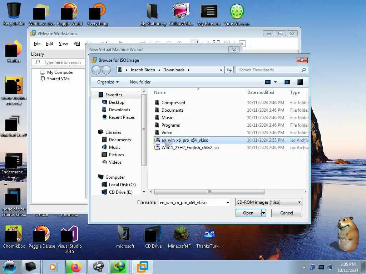The height and width of the screenshot is (274, 366).
Task: Open the Minecraft4F desktop icon
Action: point(181,237)
